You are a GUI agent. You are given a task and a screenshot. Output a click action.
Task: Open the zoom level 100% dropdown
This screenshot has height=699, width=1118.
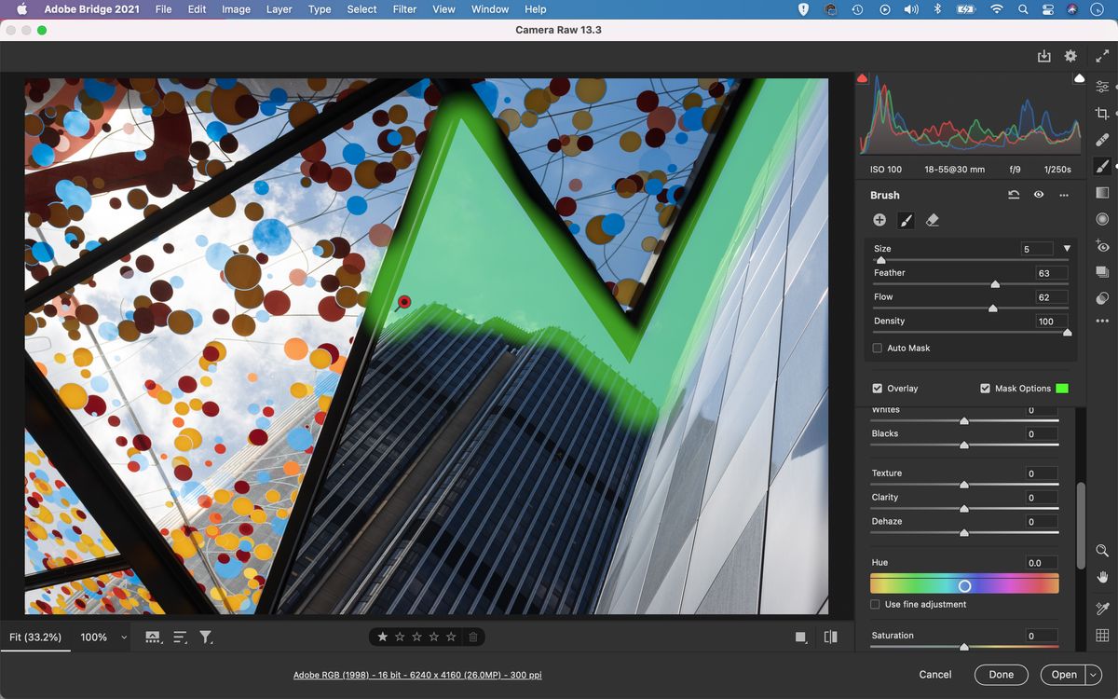pos(102,637)
